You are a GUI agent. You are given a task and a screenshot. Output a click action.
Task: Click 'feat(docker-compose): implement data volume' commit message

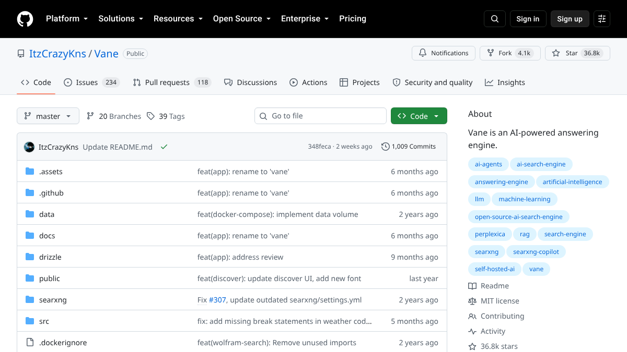click(x=278, y=214)
